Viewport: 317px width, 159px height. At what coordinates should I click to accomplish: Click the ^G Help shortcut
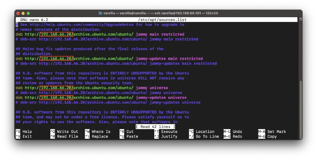[x=24, y=132]
